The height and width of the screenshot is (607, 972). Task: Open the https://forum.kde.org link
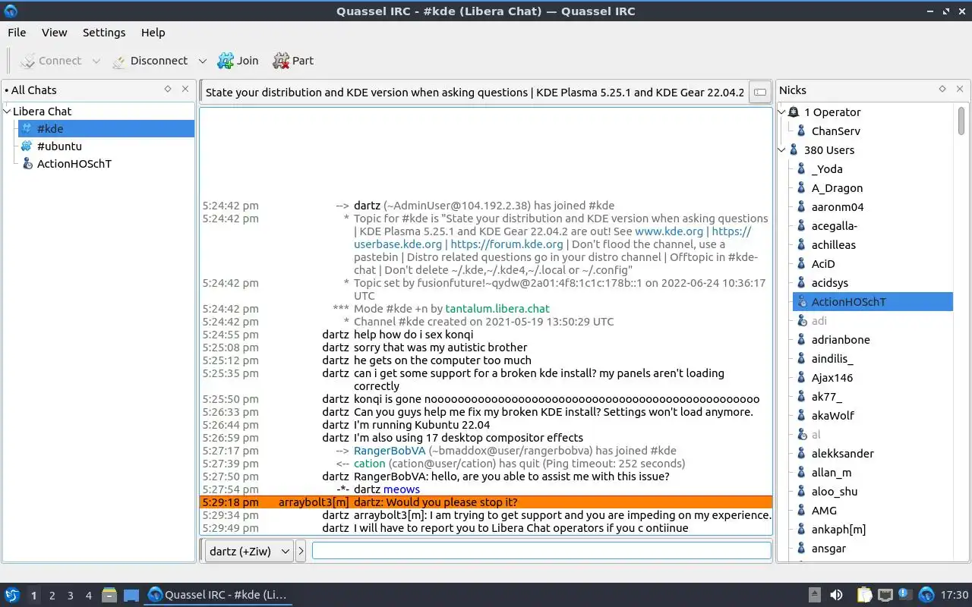click(x=507, y=244)
